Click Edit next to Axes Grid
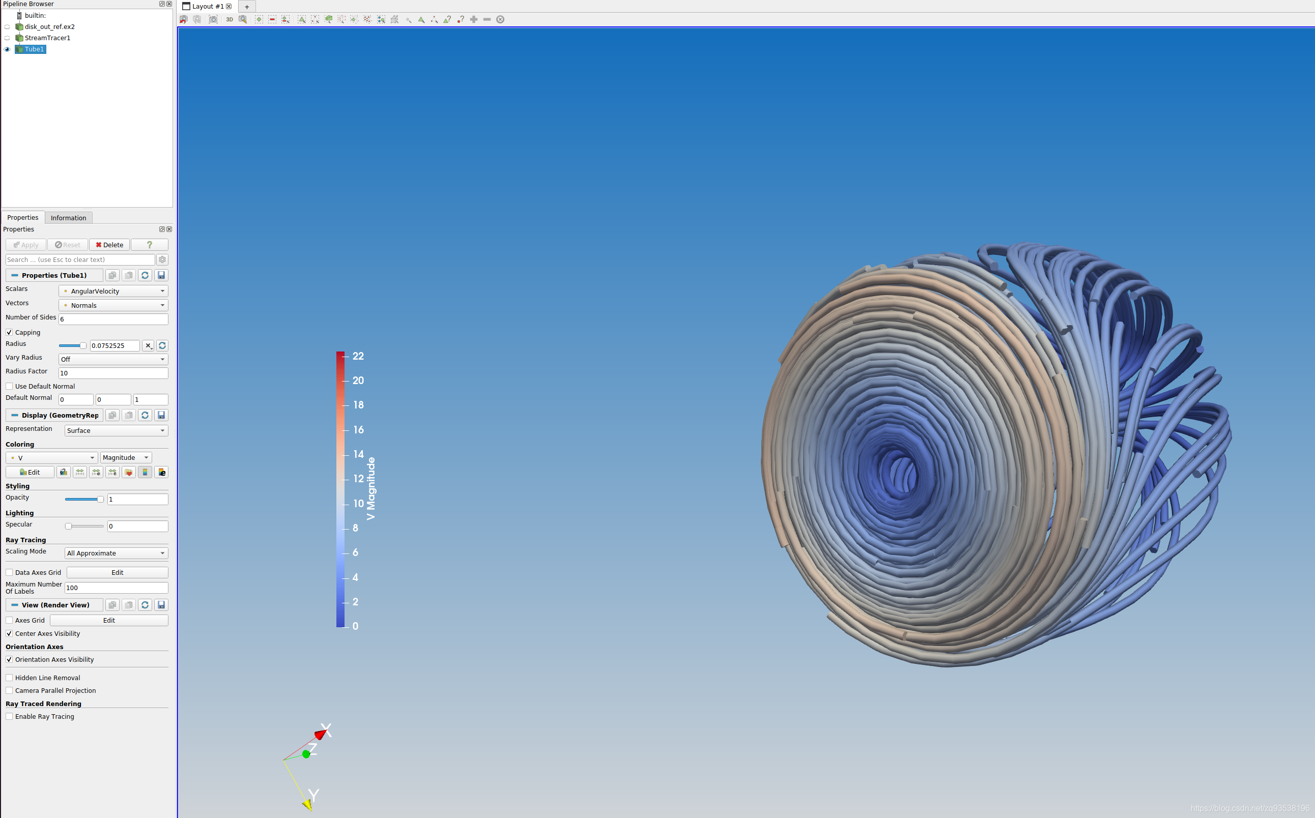The height and width of the screenshot is (818, 1315). [x=109, y=620]
